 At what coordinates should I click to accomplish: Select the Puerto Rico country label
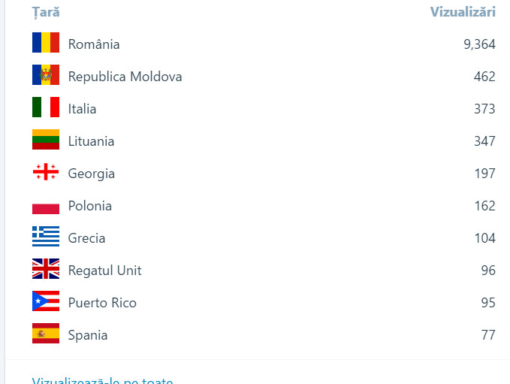pyautogui.click(x=102, y=302)
